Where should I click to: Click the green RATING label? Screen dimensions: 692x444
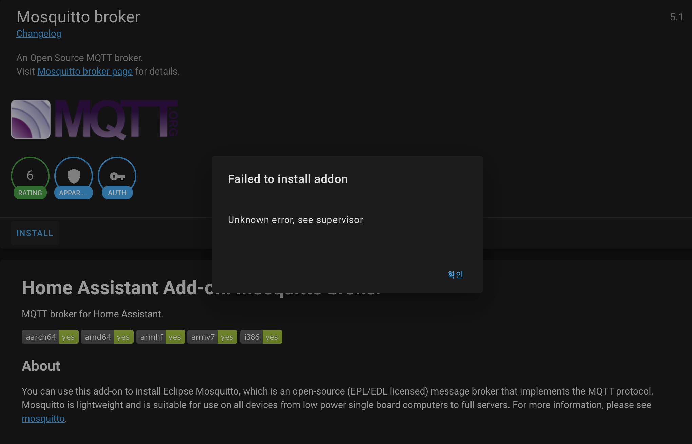(x=30, y=193)
